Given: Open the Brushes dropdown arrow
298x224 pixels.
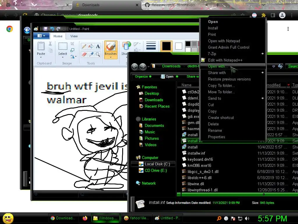Looking at the screenshot, I should coord(111,57).
